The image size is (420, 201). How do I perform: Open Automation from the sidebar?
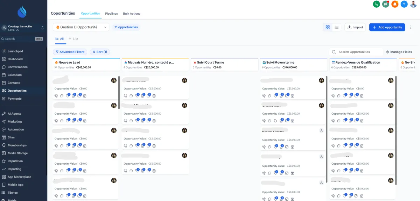(x=16, y=129)
